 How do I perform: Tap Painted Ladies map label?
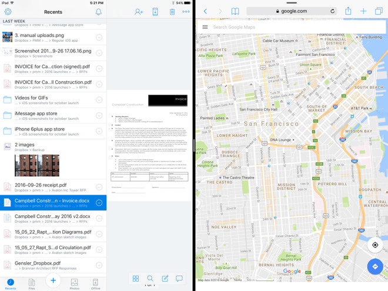pyautogui.click(x=212, y=118)
